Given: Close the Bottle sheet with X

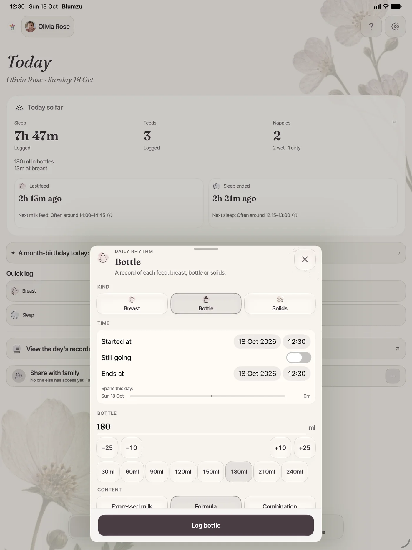Looking at the screenshot, I should point(305,259).
